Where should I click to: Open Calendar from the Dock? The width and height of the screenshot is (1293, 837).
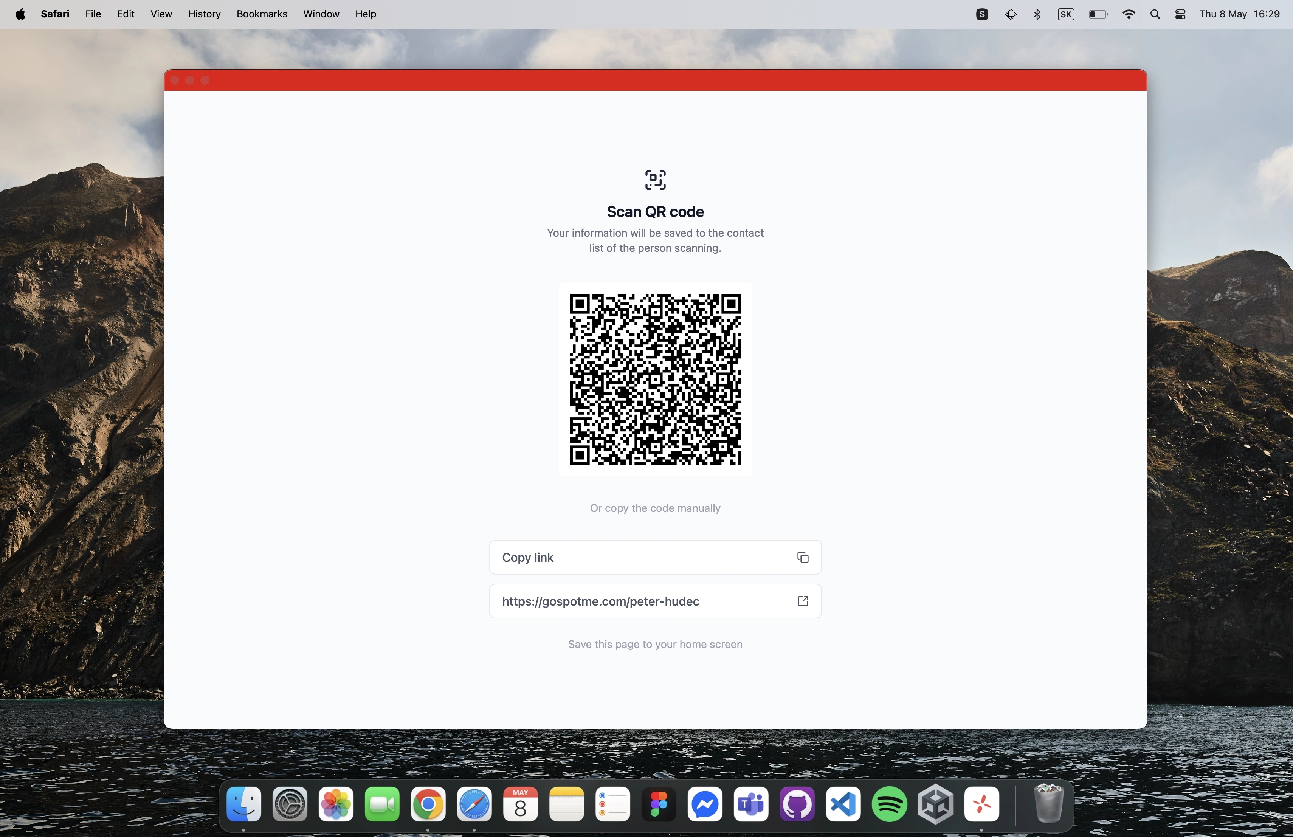pos(521,804)
